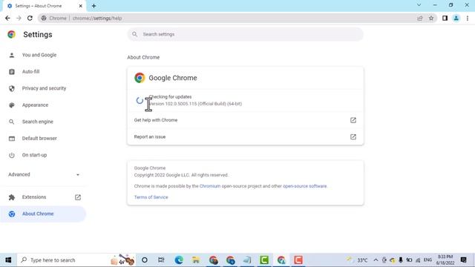Open Task View on the taskbar
The height and width of the screenshot is (267, 475).
[x=161, y=260]
